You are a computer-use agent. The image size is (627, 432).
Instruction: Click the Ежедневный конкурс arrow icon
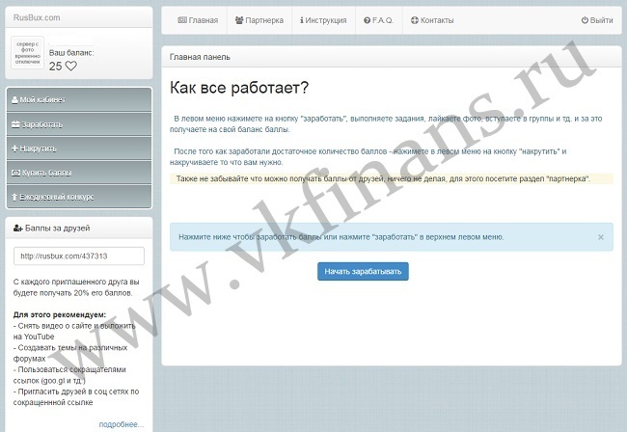14,197
